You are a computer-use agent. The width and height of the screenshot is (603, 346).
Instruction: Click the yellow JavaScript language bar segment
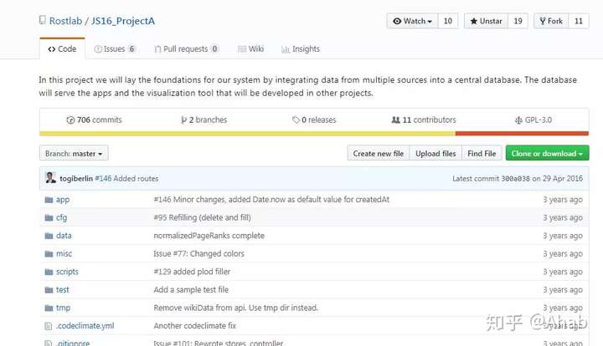click(x=247, y=134)
